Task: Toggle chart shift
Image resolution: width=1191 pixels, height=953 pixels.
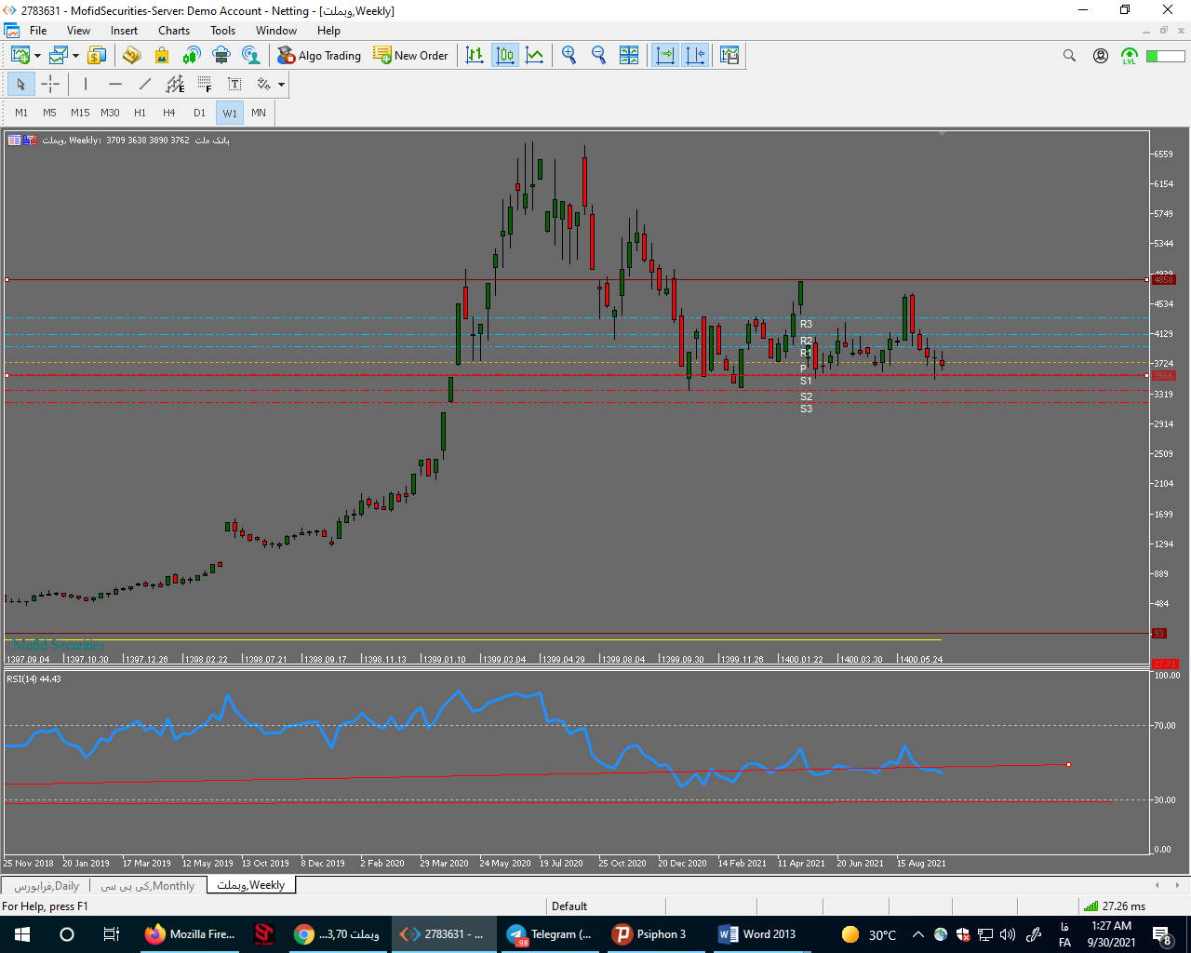Action: coord(695,56)
